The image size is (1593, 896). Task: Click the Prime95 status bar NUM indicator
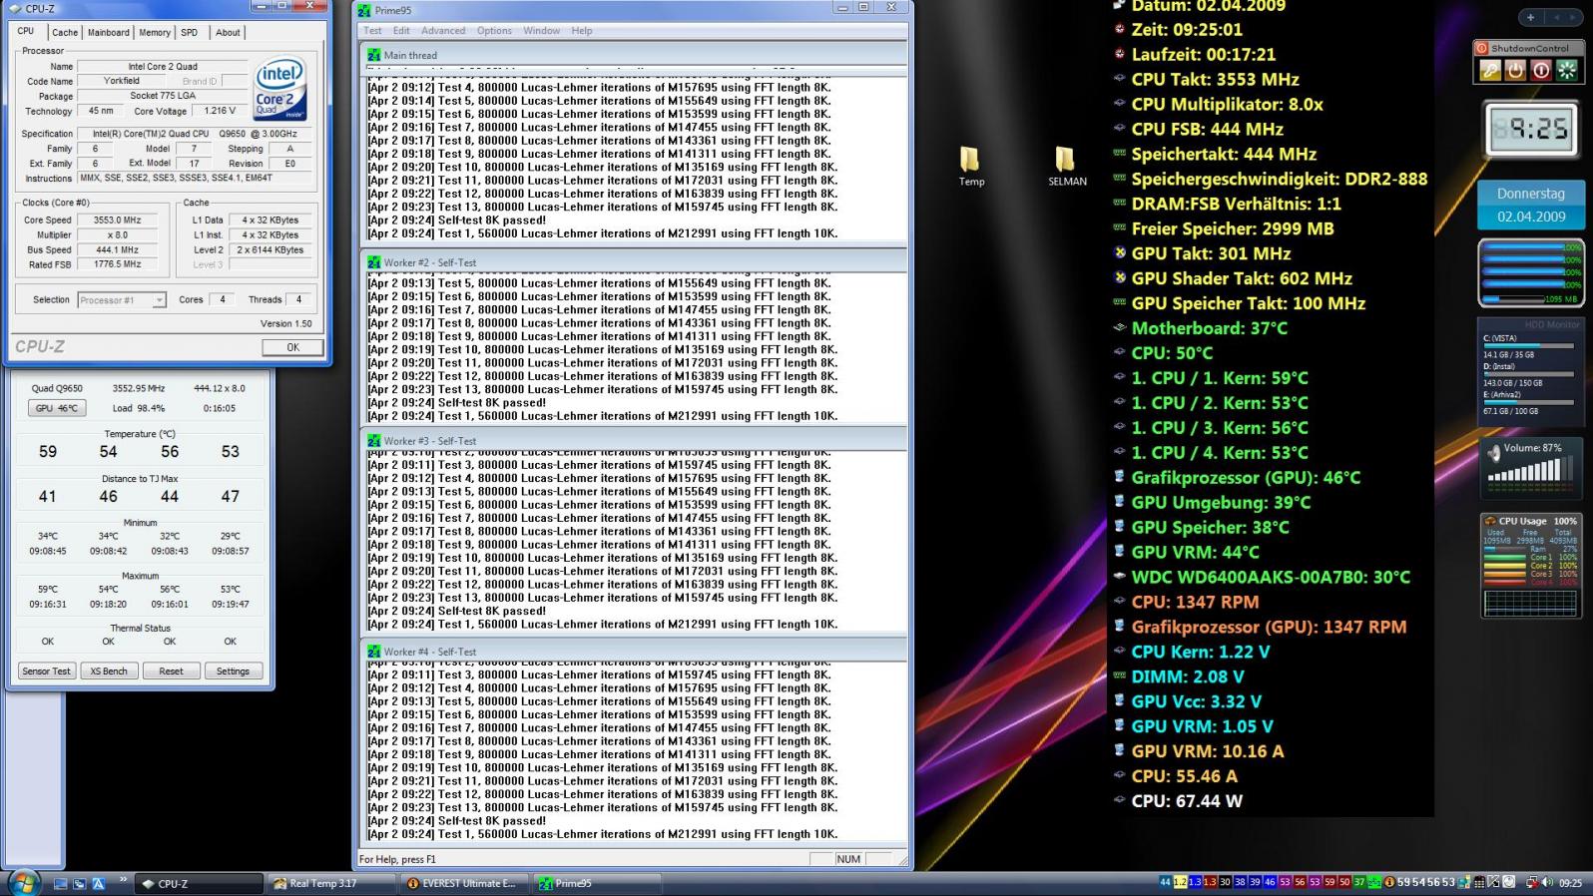click(848, 859)
